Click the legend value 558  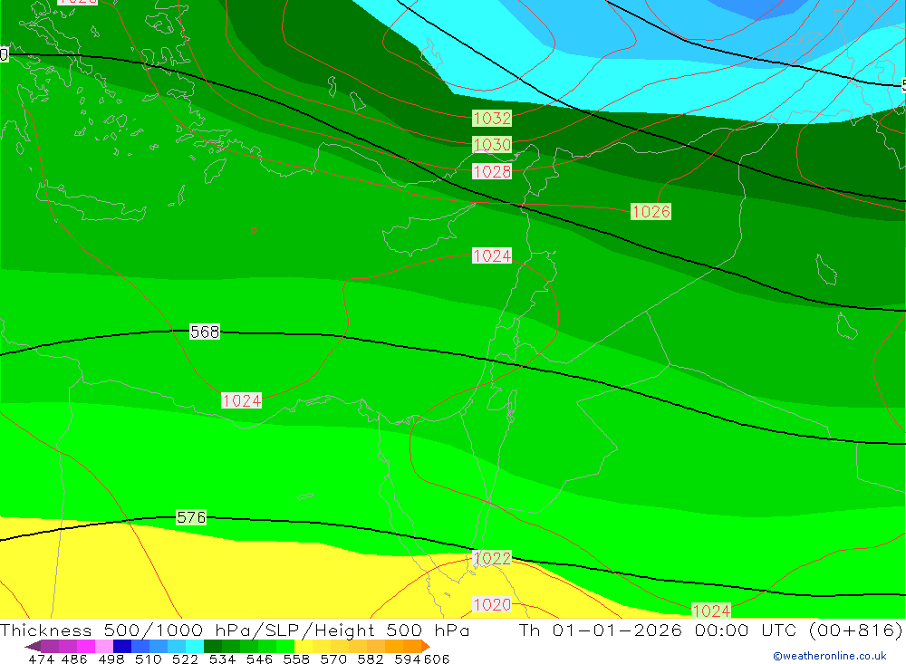tap(296, 659)
